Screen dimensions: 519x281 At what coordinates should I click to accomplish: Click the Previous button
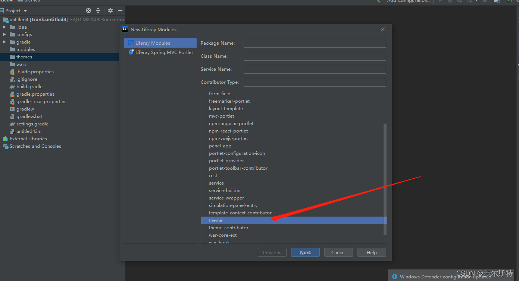[272, 252]
